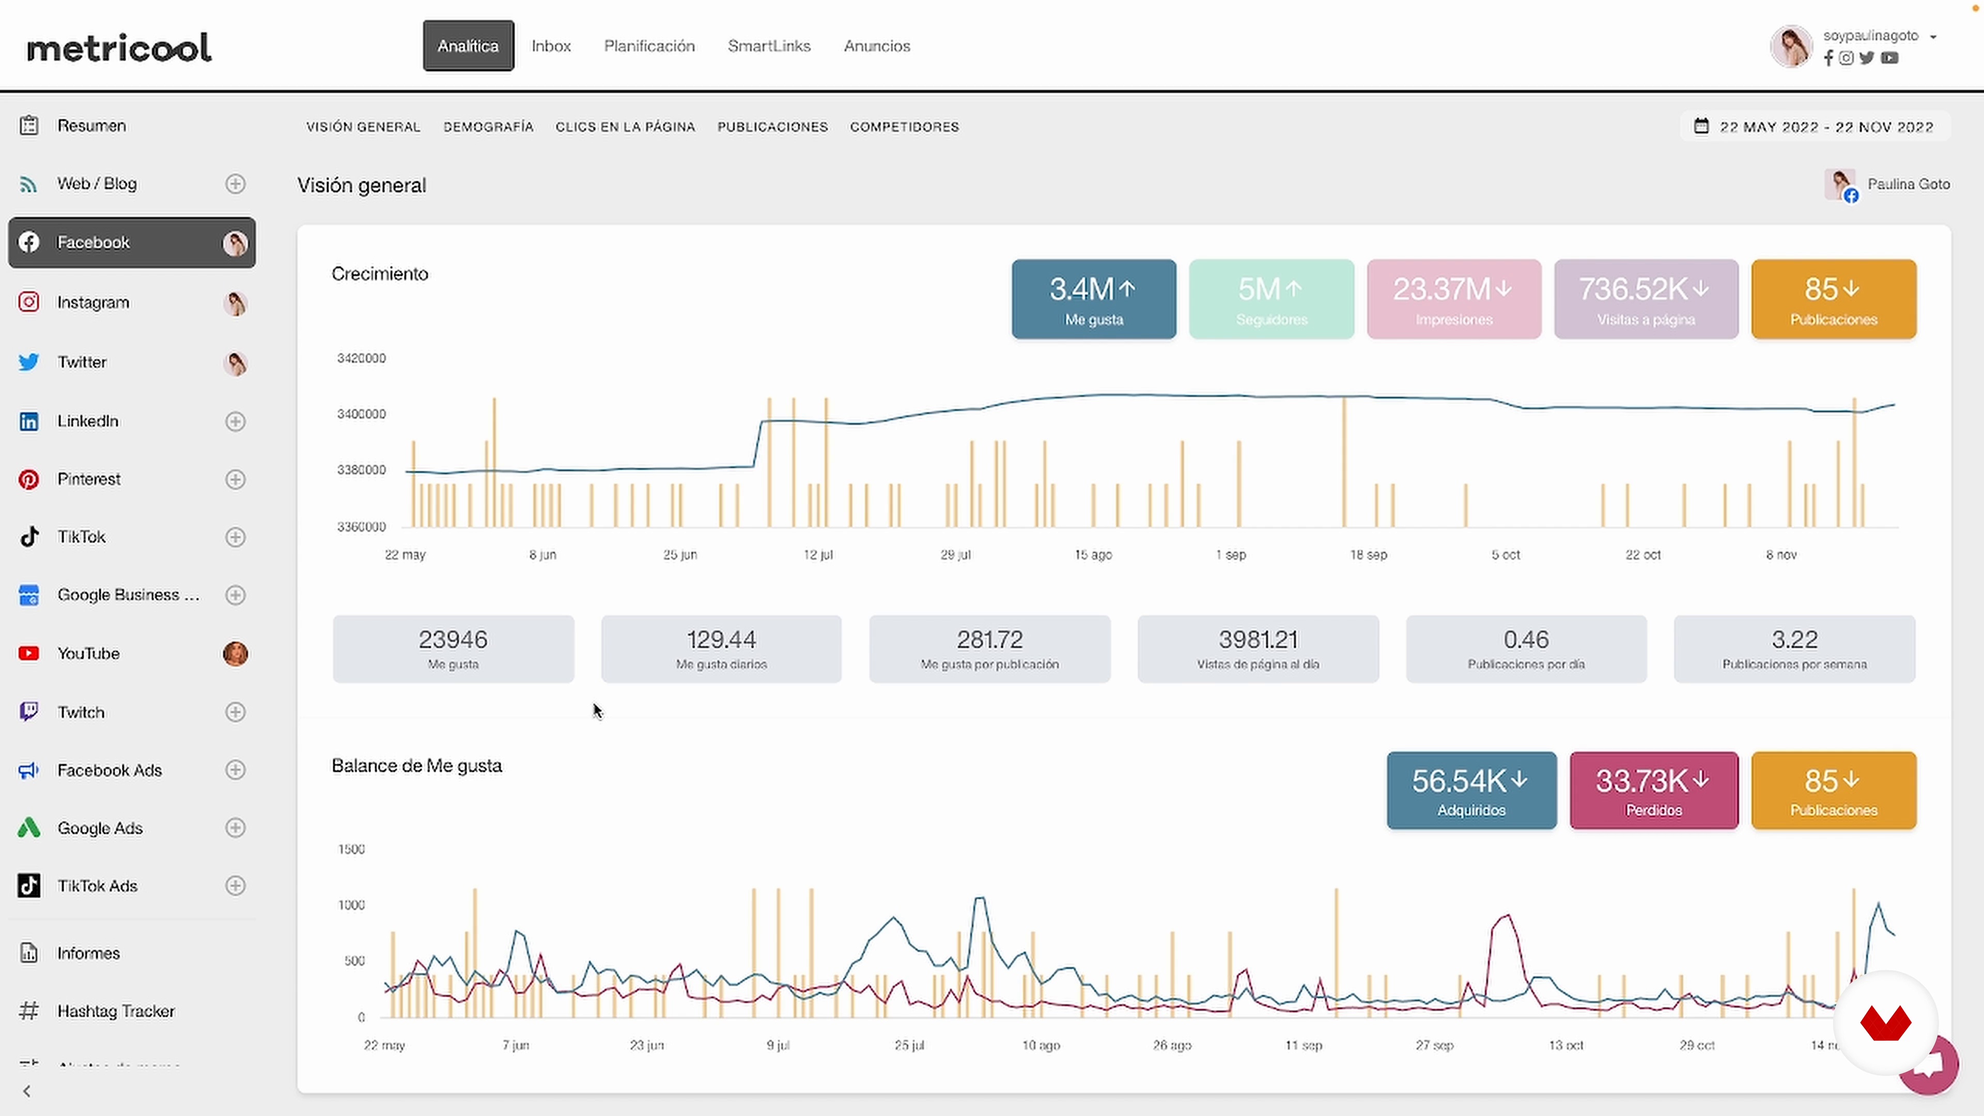Open the Informes section label
The image size is (1984, 1116).
coord(88,953)
